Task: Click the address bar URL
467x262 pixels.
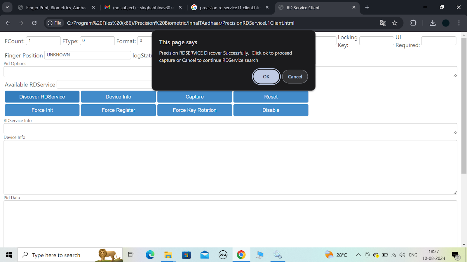Action: point(181,23)
